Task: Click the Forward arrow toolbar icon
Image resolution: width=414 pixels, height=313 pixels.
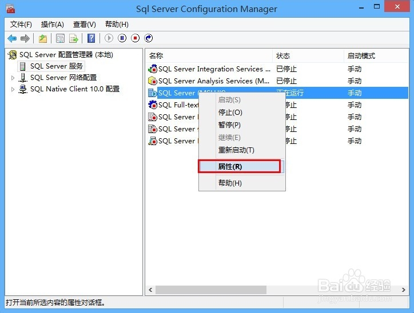Action: pyautogui.click(x=25, y=38)
